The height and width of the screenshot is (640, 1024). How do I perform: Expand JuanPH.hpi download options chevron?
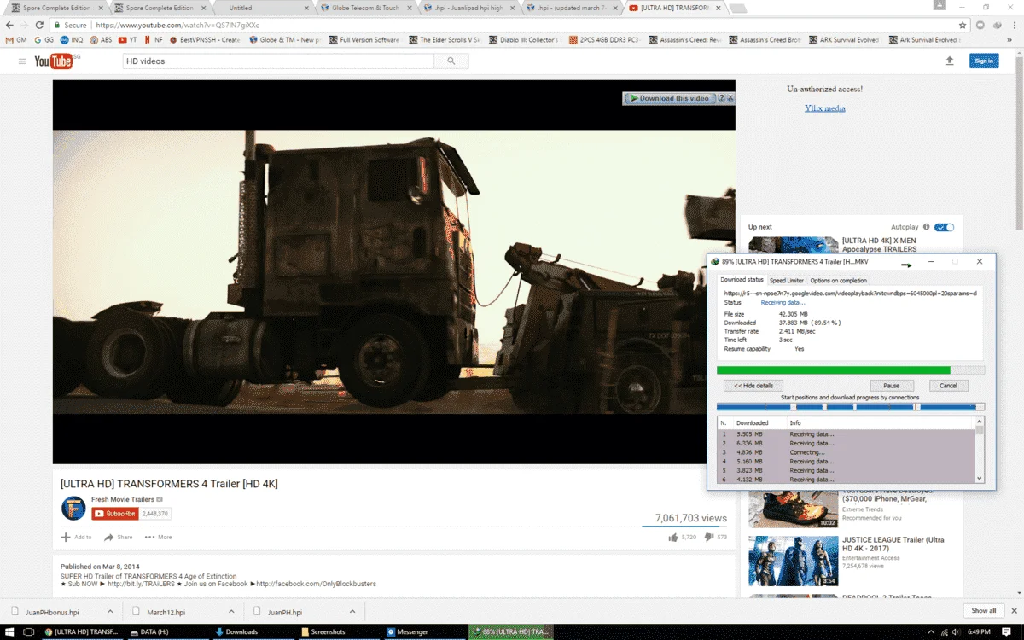(x=352, y=612)
